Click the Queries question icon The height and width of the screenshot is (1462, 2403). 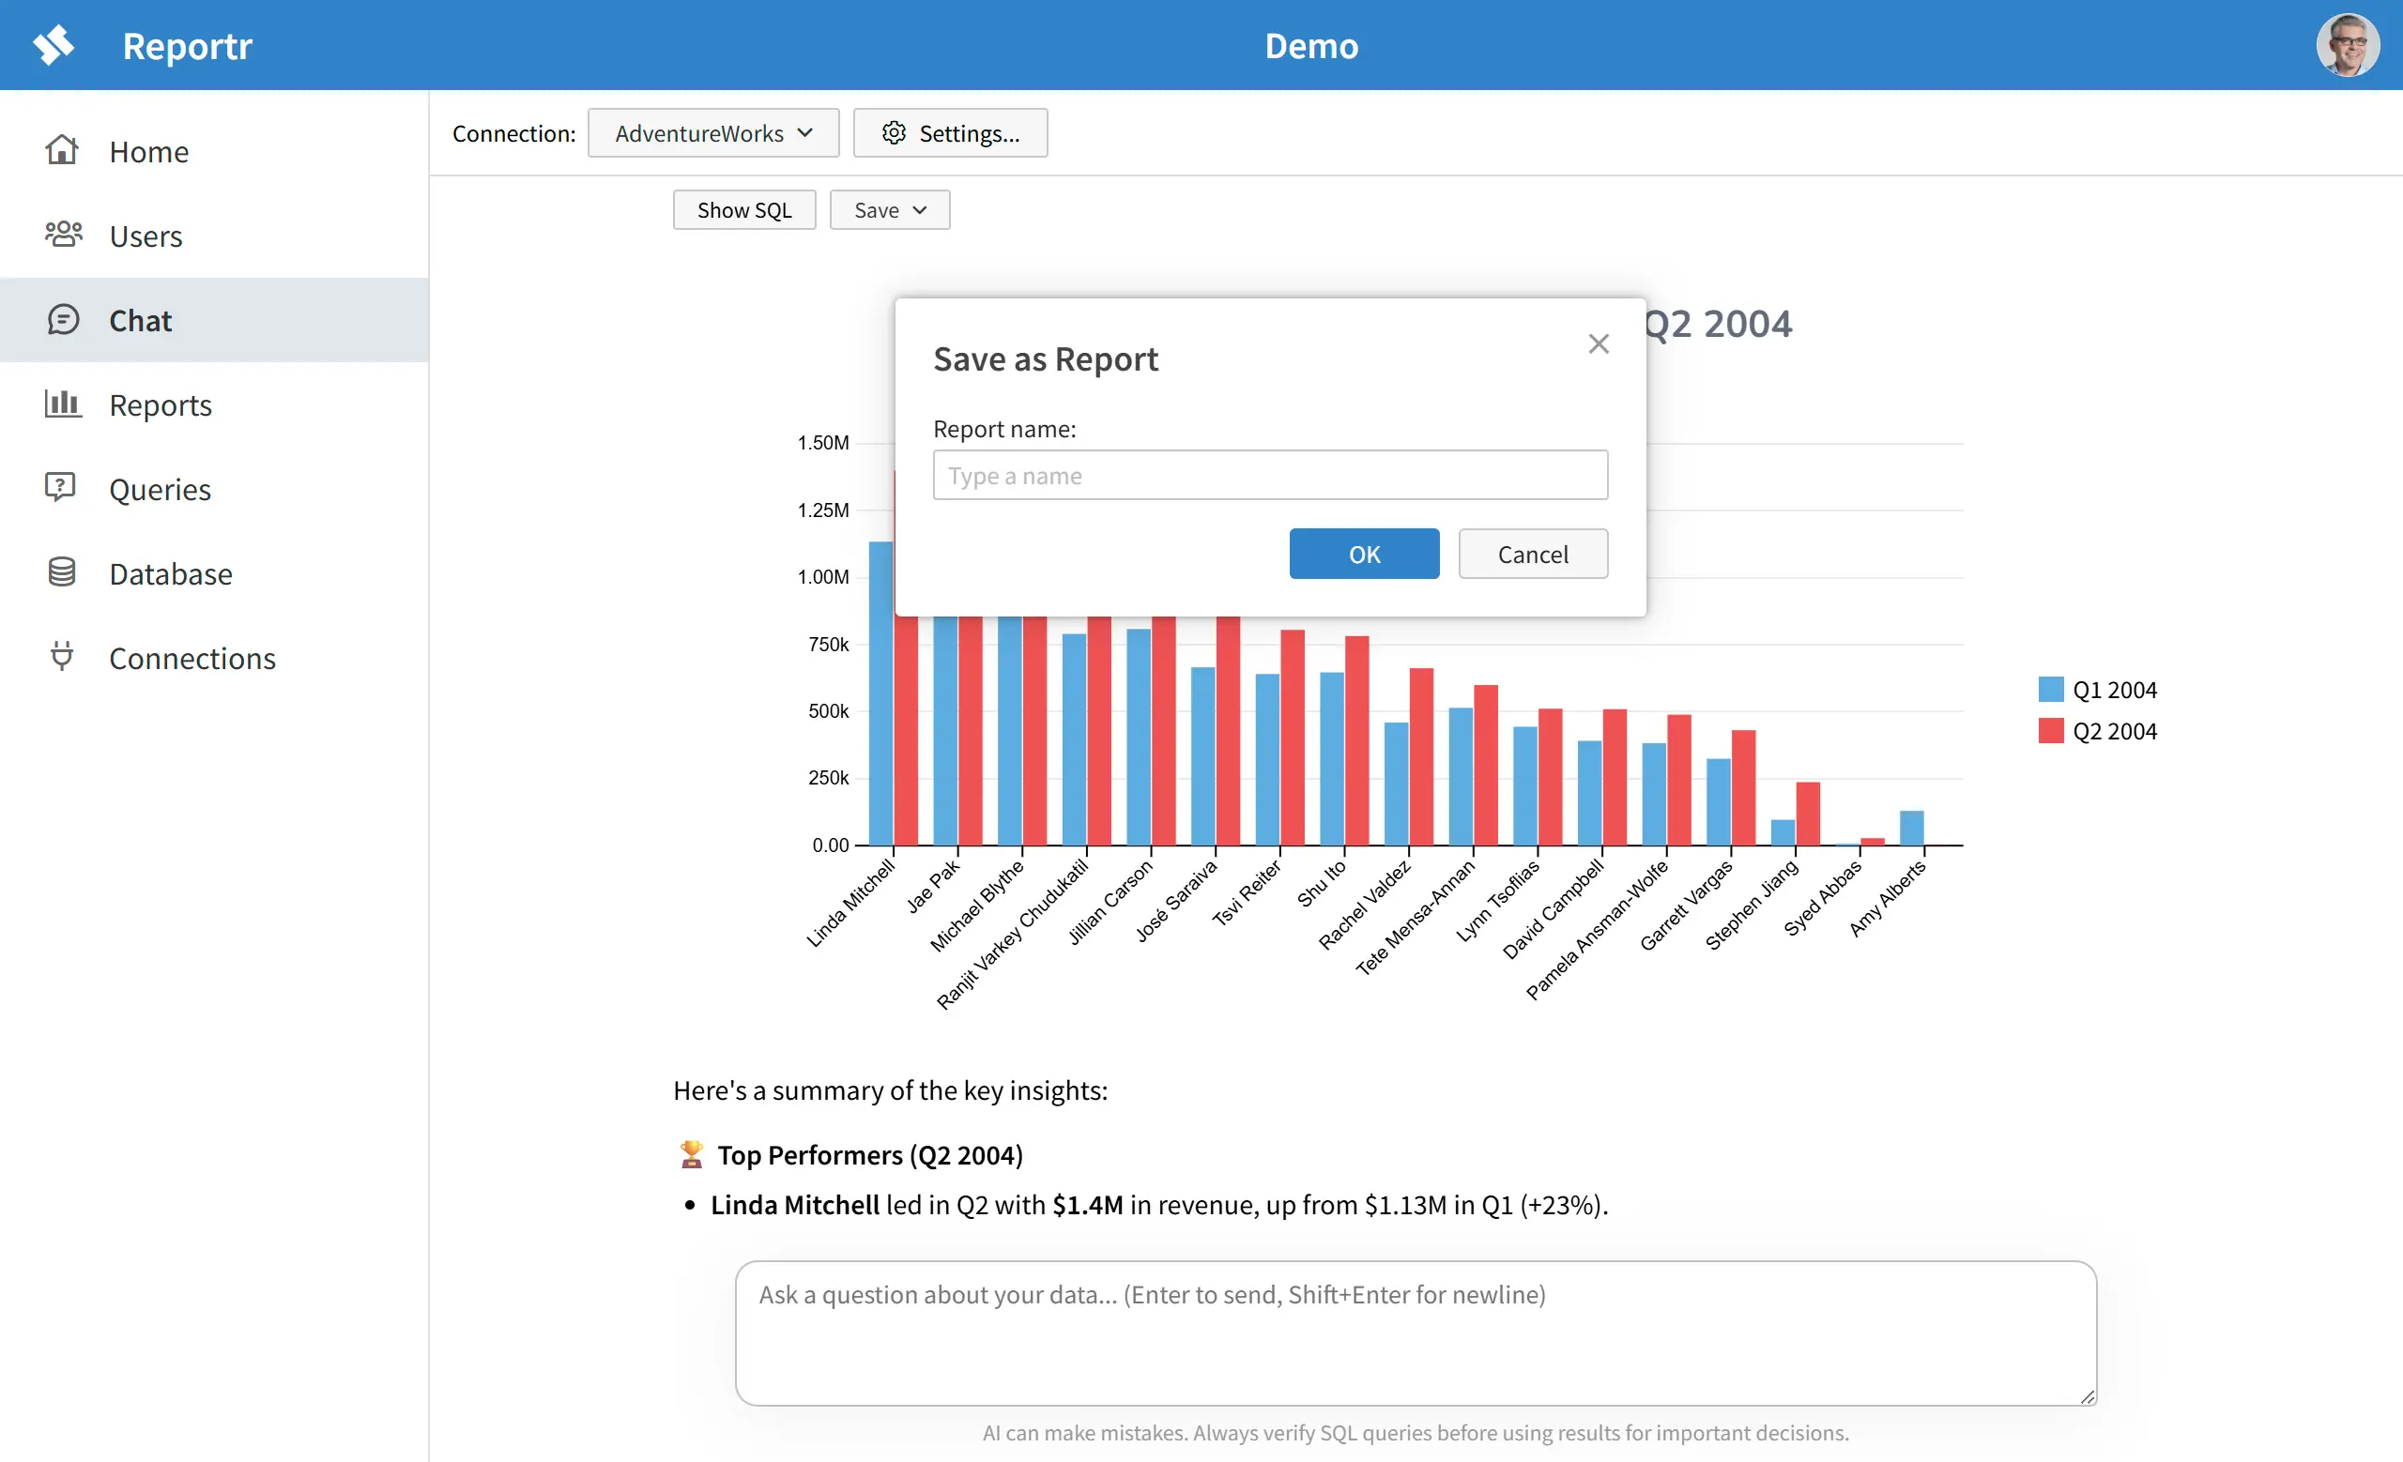tap(60, 487)
